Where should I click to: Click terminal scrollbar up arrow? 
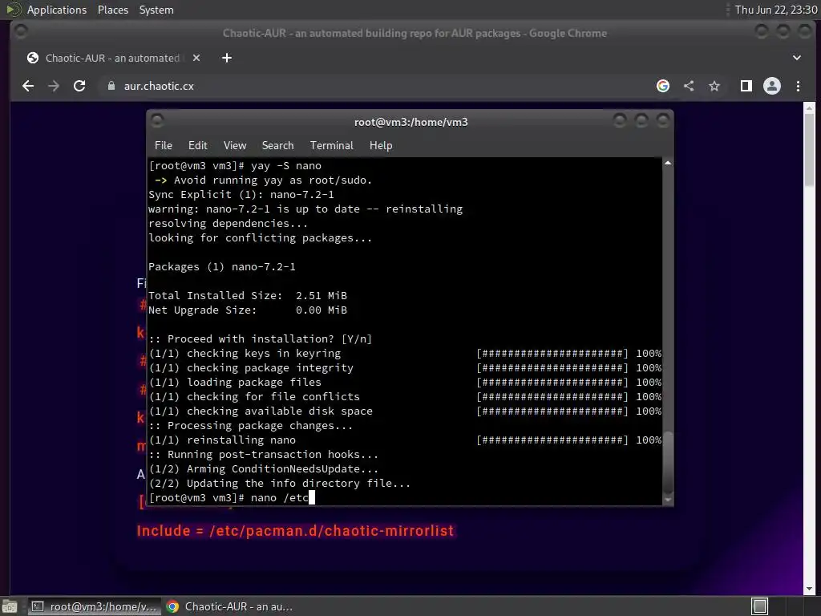pos(668,164)
